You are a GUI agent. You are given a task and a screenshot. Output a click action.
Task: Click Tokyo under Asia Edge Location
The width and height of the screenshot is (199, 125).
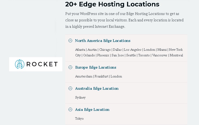79,119
